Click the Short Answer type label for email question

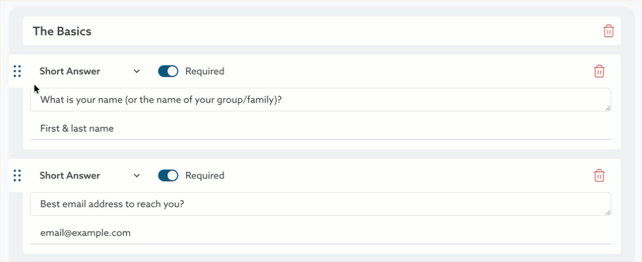(x=70, y=175)
